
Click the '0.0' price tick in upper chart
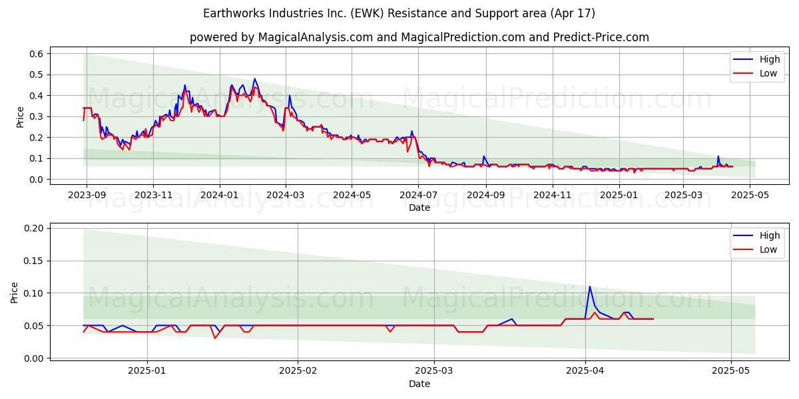(36, 180)
